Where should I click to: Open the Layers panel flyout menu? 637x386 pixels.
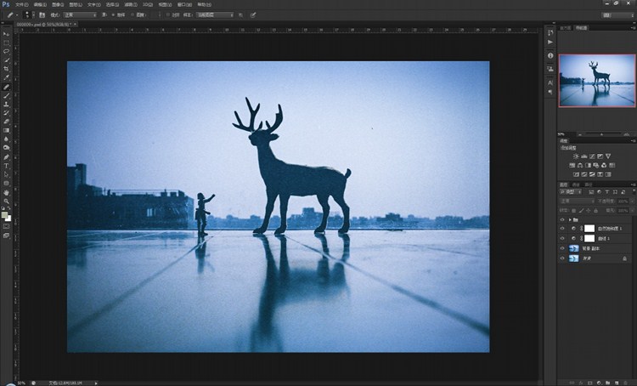[x=634, y=184]
